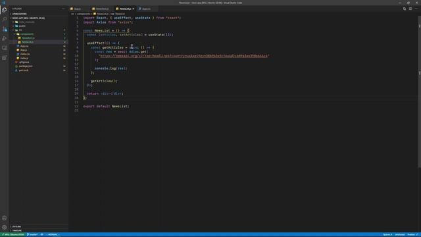Open the Run and Debug view
The image size is (421, 237).
[5, 38]
